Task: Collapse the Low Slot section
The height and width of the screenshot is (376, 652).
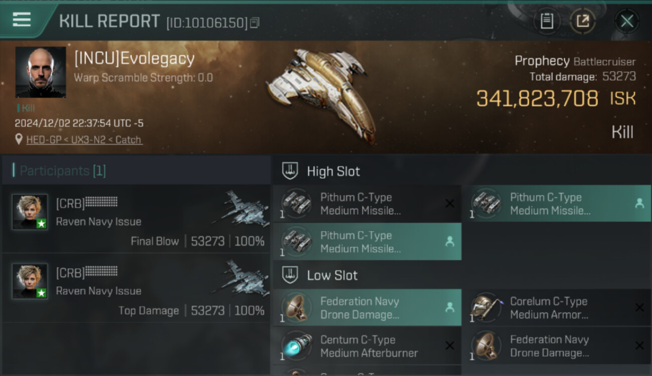Action: click(290, 275)
